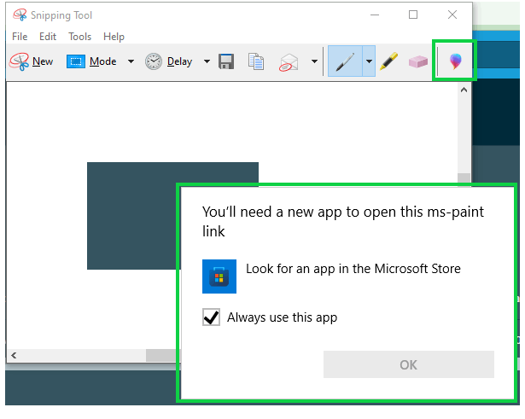Click the horizontal scrollbar thumb

[x=161, y=355]
